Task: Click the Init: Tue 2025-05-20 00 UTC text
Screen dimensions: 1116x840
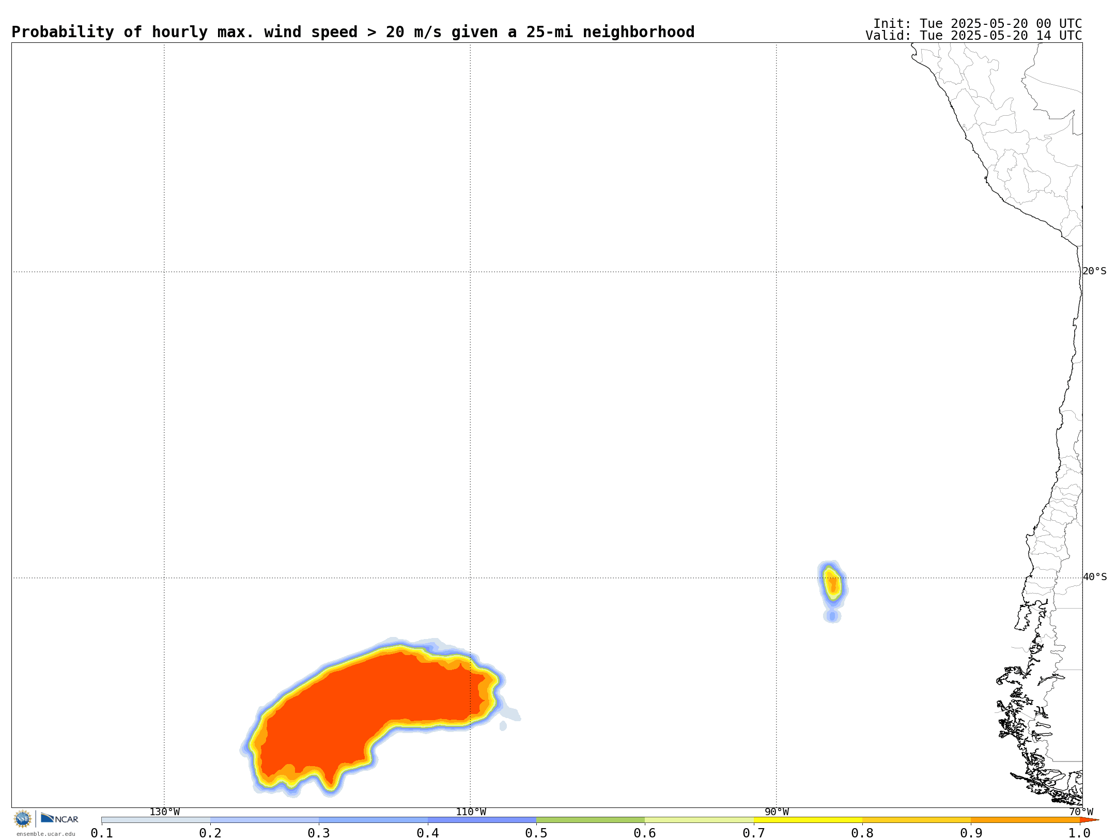Action: click(x=978, y=24)
